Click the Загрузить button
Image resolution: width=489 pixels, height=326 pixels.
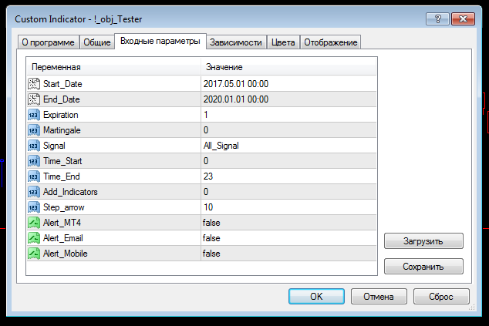[423, 241]
